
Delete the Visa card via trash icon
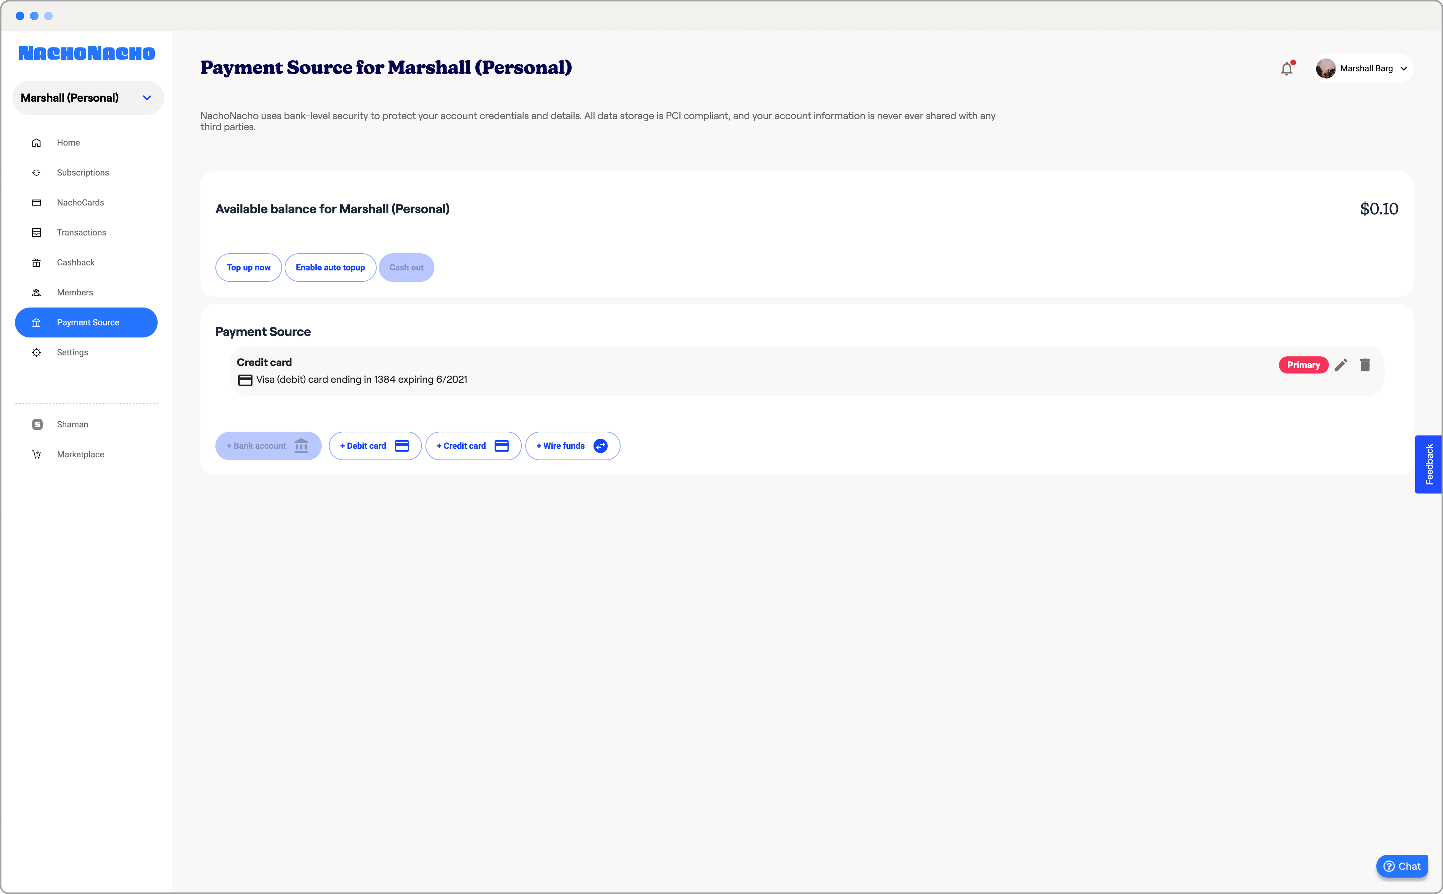pyautogui.click(x=1365, y=365)
